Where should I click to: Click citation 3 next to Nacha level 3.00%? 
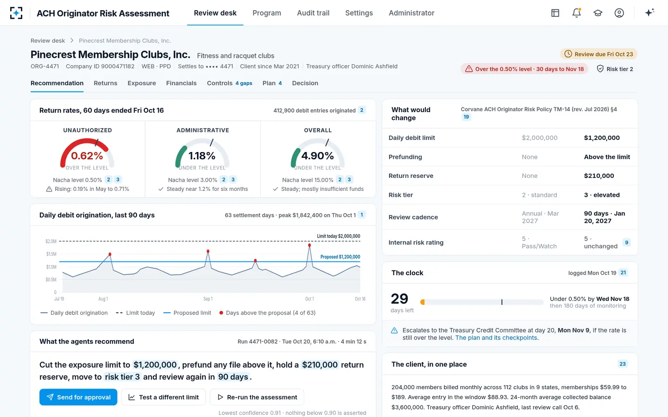[x=233, y=180]
